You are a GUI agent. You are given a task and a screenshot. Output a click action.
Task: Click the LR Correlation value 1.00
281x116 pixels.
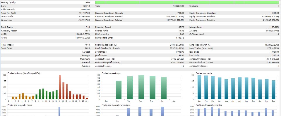182,34
